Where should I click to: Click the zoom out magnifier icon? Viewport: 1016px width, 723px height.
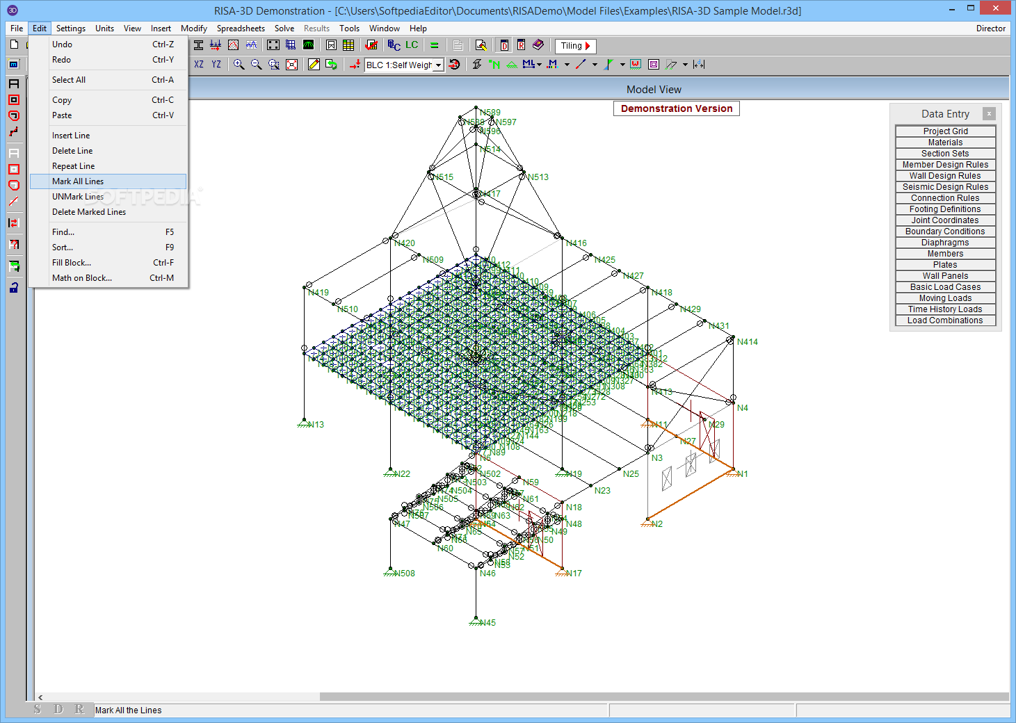[256, 65]
